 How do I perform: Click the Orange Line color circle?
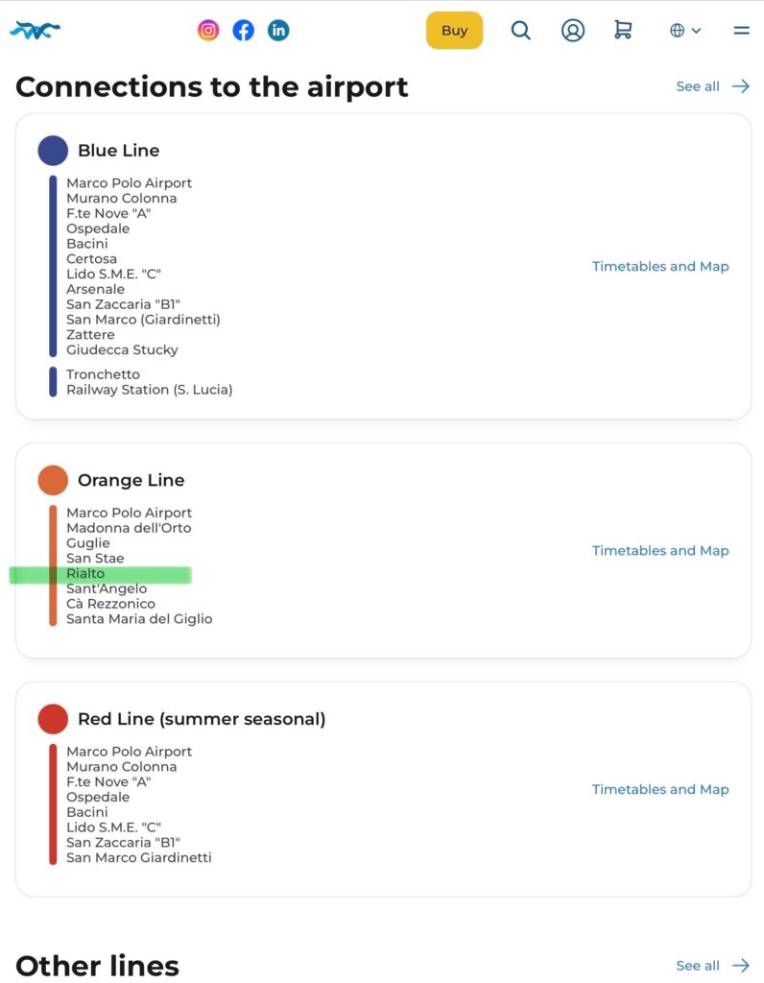pyautogui.click(x=53, y=480)
